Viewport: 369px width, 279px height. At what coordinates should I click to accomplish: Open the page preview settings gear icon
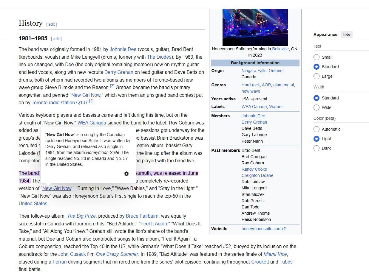(x=126, y=174)
